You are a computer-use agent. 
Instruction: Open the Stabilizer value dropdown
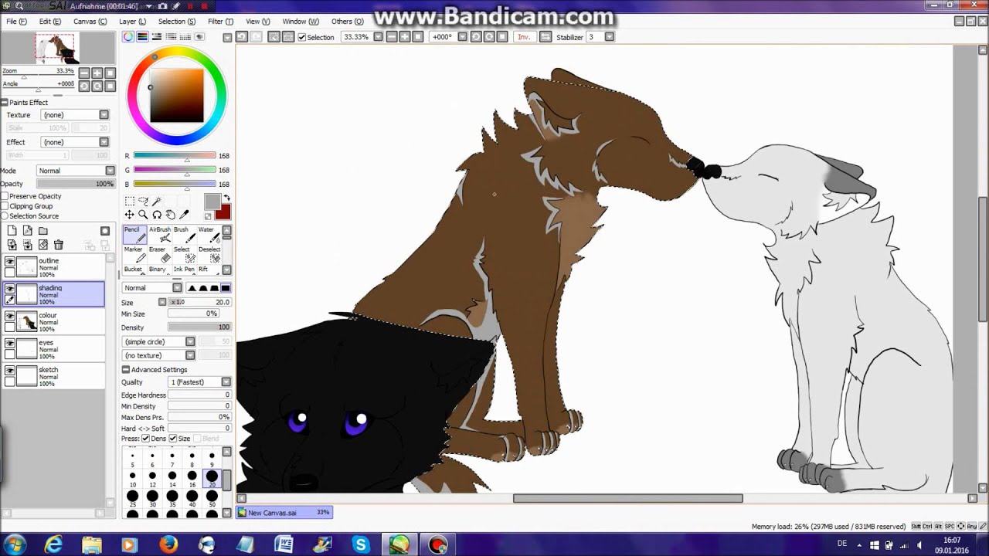pyautogui.click(x=610, y=36)
